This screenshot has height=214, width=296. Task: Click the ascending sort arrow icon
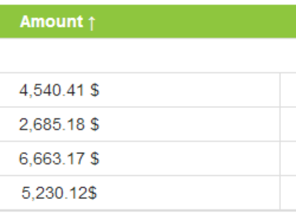(92, 23)
